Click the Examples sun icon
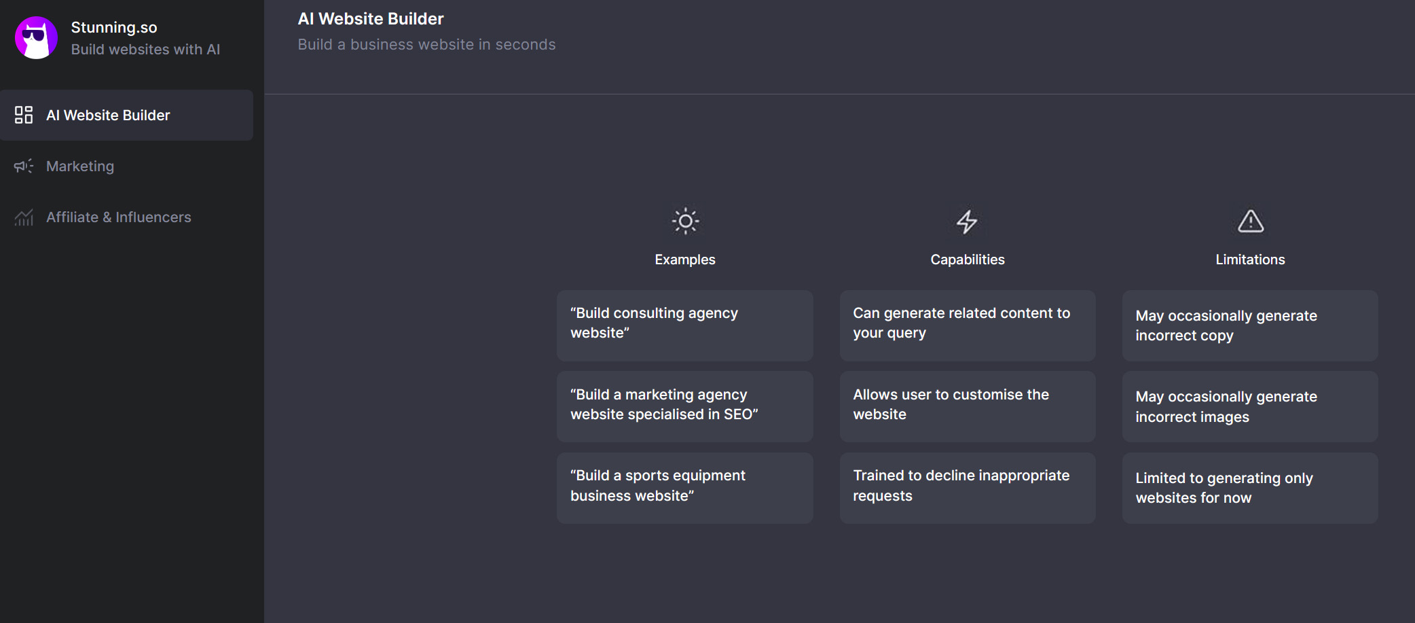Viewport: 1415px width, 623px height. click(x=685, y=221)
